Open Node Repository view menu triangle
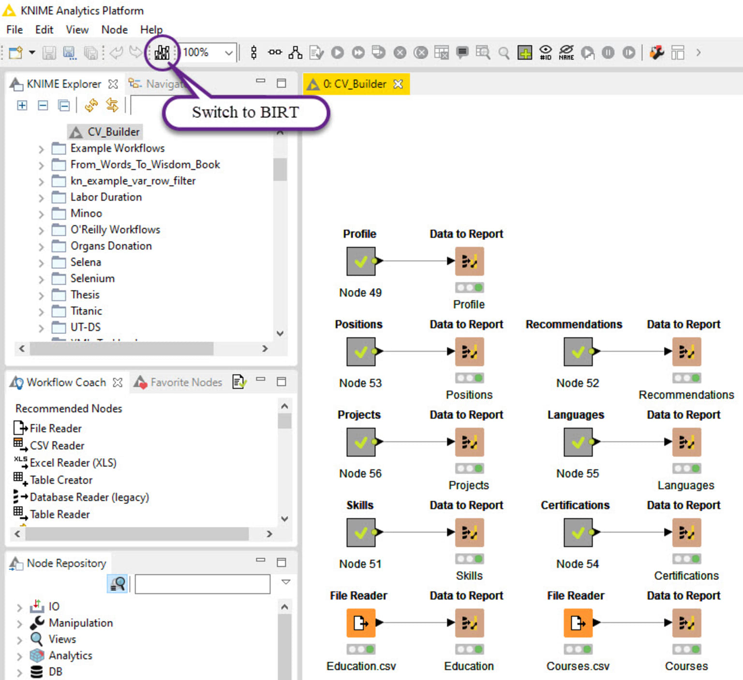 (286, 582)
